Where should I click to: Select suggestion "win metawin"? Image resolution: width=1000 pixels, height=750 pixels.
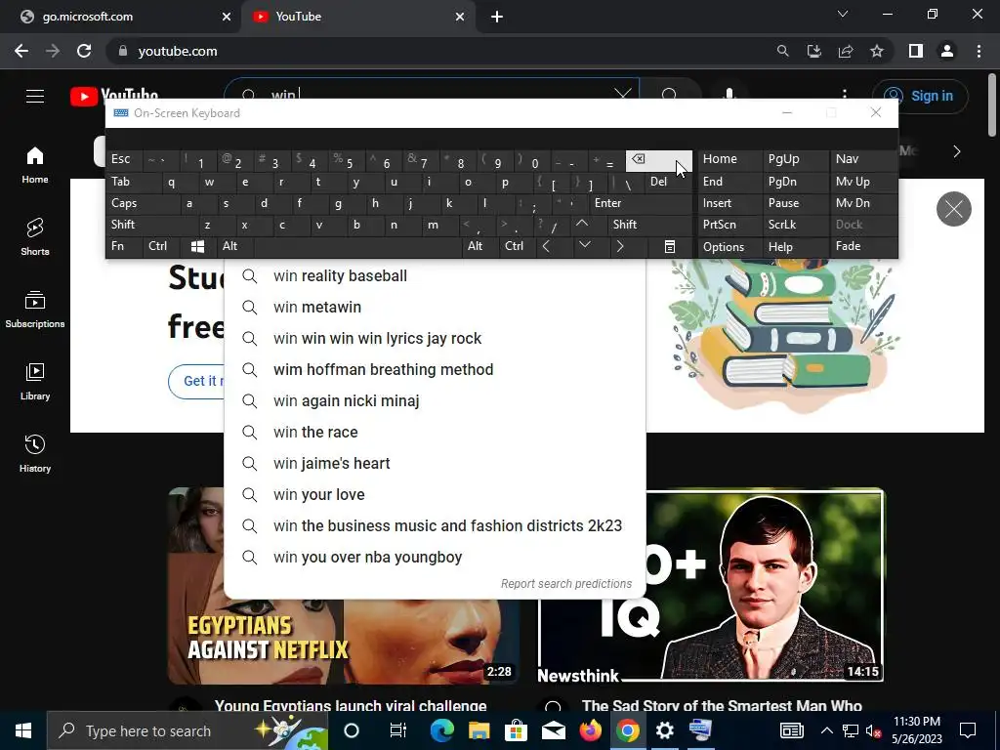click(x=435, y=308)
